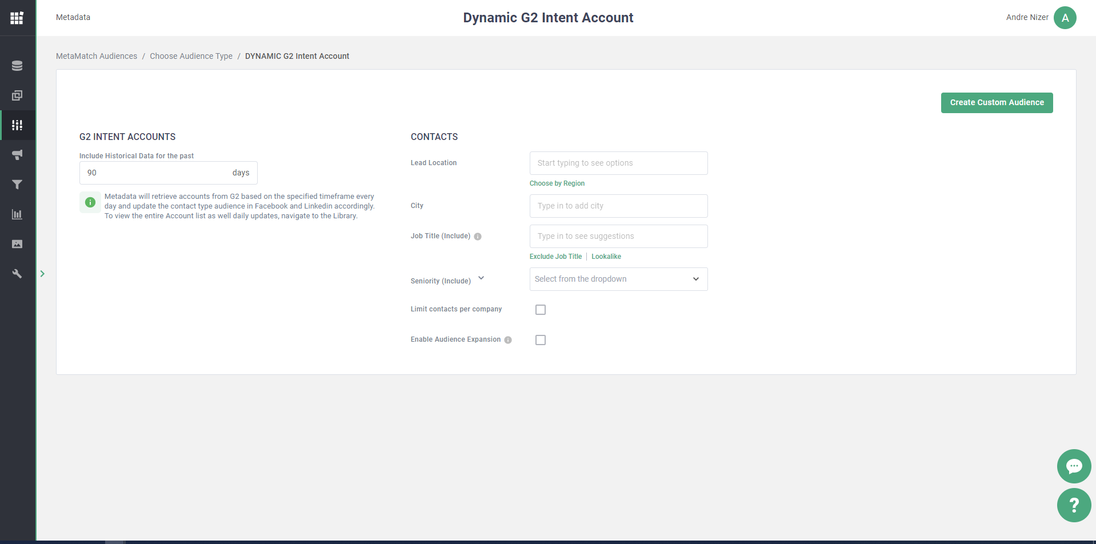Click the Choose by Region link
The width and height of the screenshot is (1096, 544).
[x=557, y=183]
